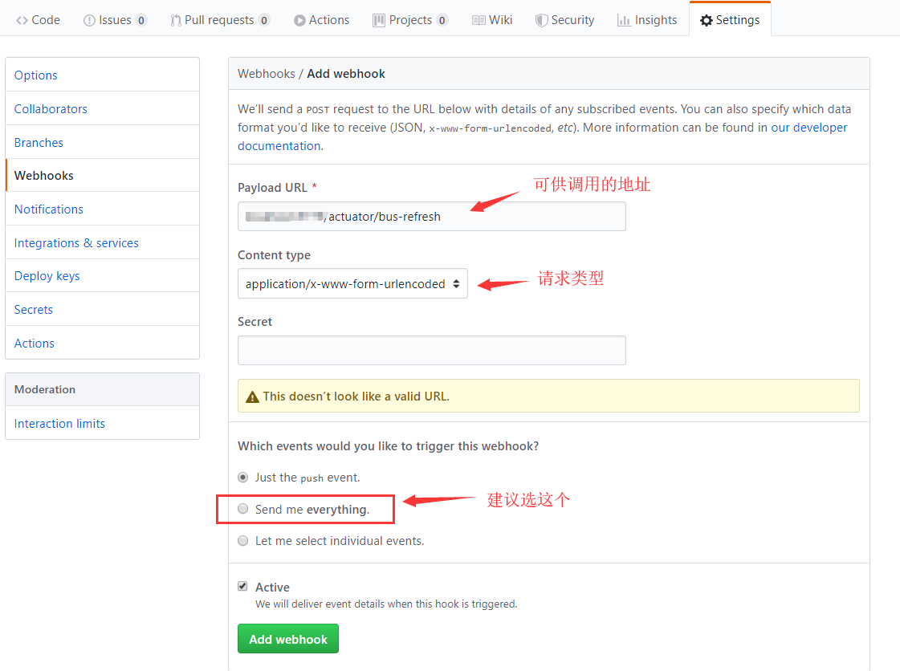The height and width of the screenshot is (671, 900).
Task: Open the Code tab icon
Action: point(22,20)
